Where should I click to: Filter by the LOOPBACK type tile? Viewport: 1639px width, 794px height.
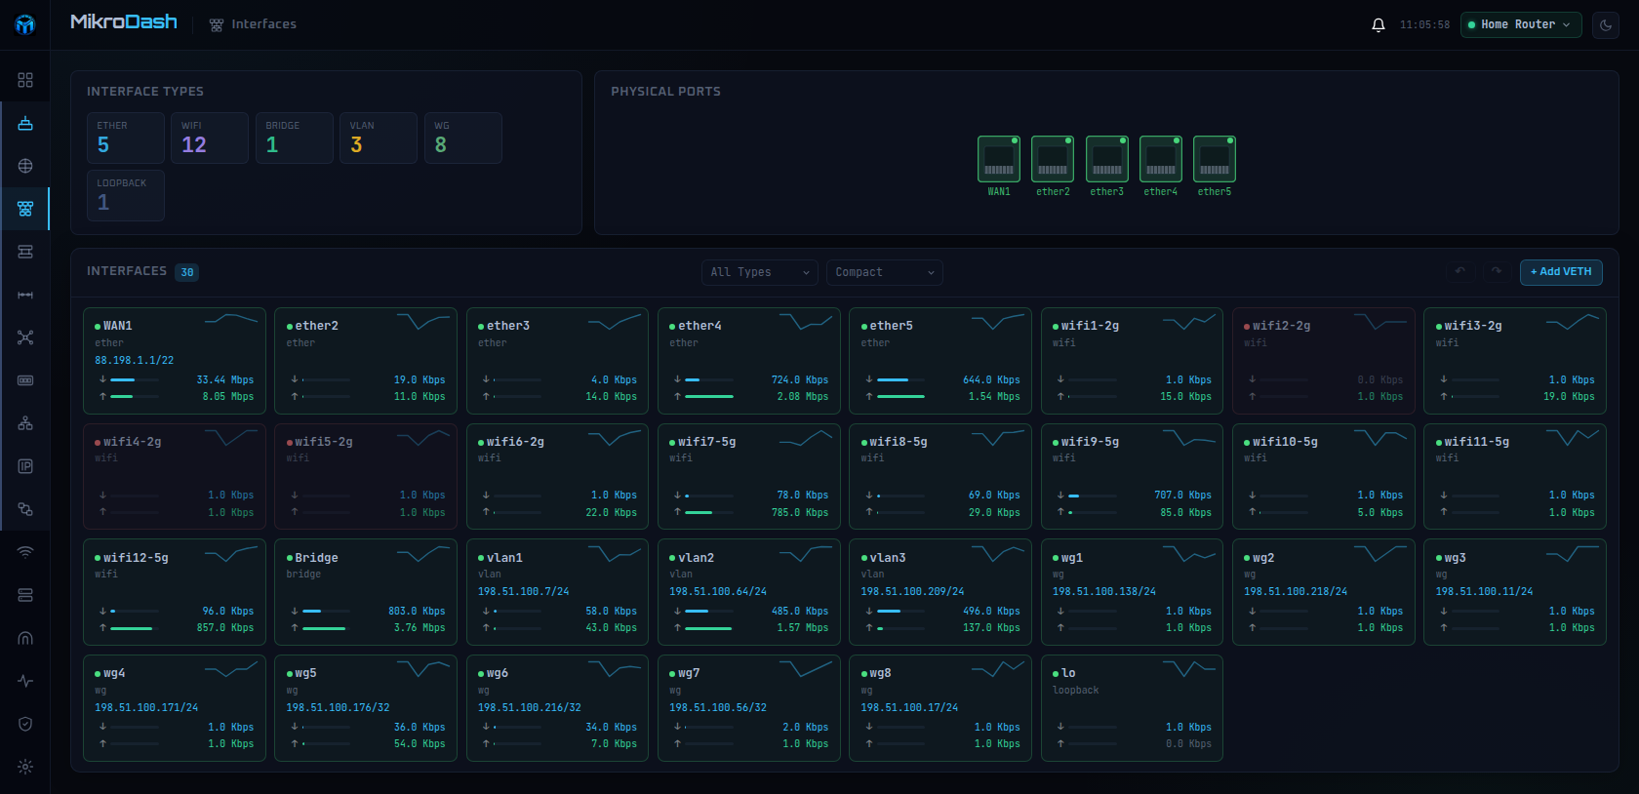[126, 195]
